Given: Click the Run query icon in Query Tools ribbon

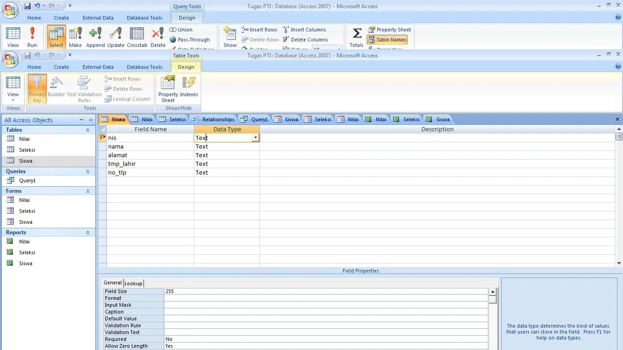Looking at the screenshot, I should pos(32,37).
